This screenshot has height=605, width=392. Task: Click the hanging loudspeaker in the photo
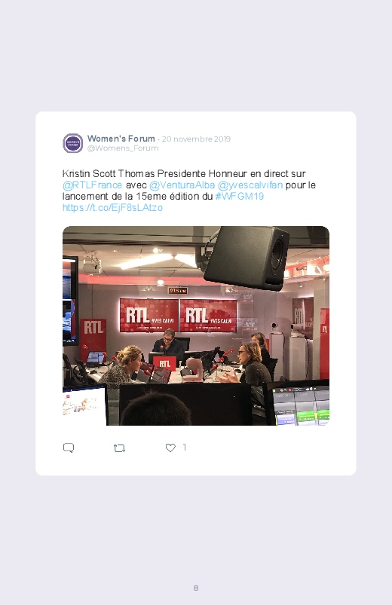[x=247, y=258]
